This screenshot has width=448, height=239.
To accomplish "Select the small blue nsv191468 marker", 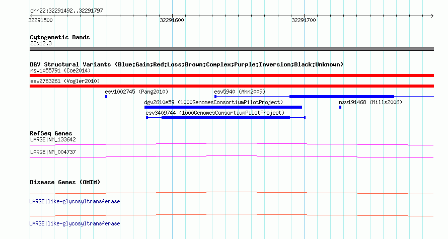I will click(340, 107).
